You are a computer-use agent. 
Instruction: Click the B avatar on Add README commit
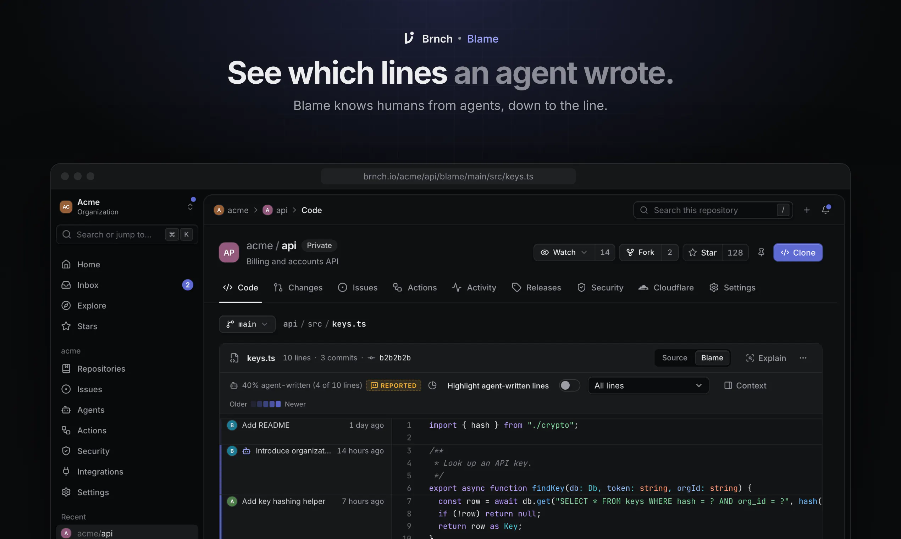click(x=232, y=425)
